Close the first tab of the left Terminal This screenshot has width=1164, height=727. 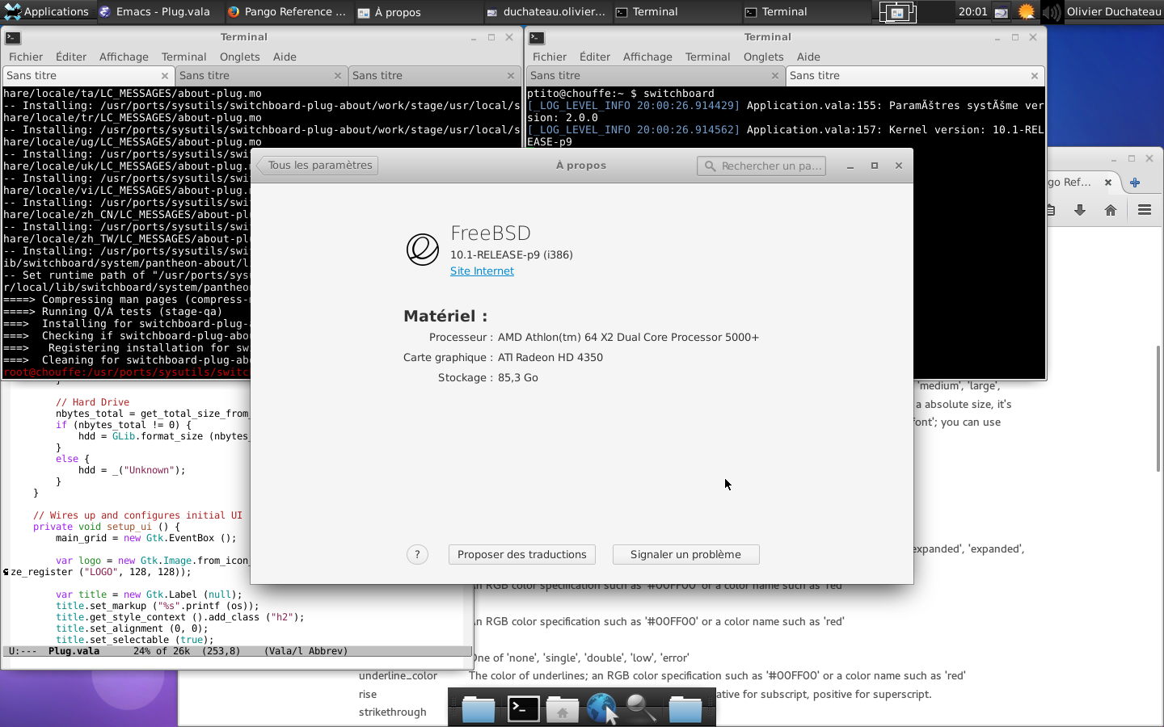[165, 76]
